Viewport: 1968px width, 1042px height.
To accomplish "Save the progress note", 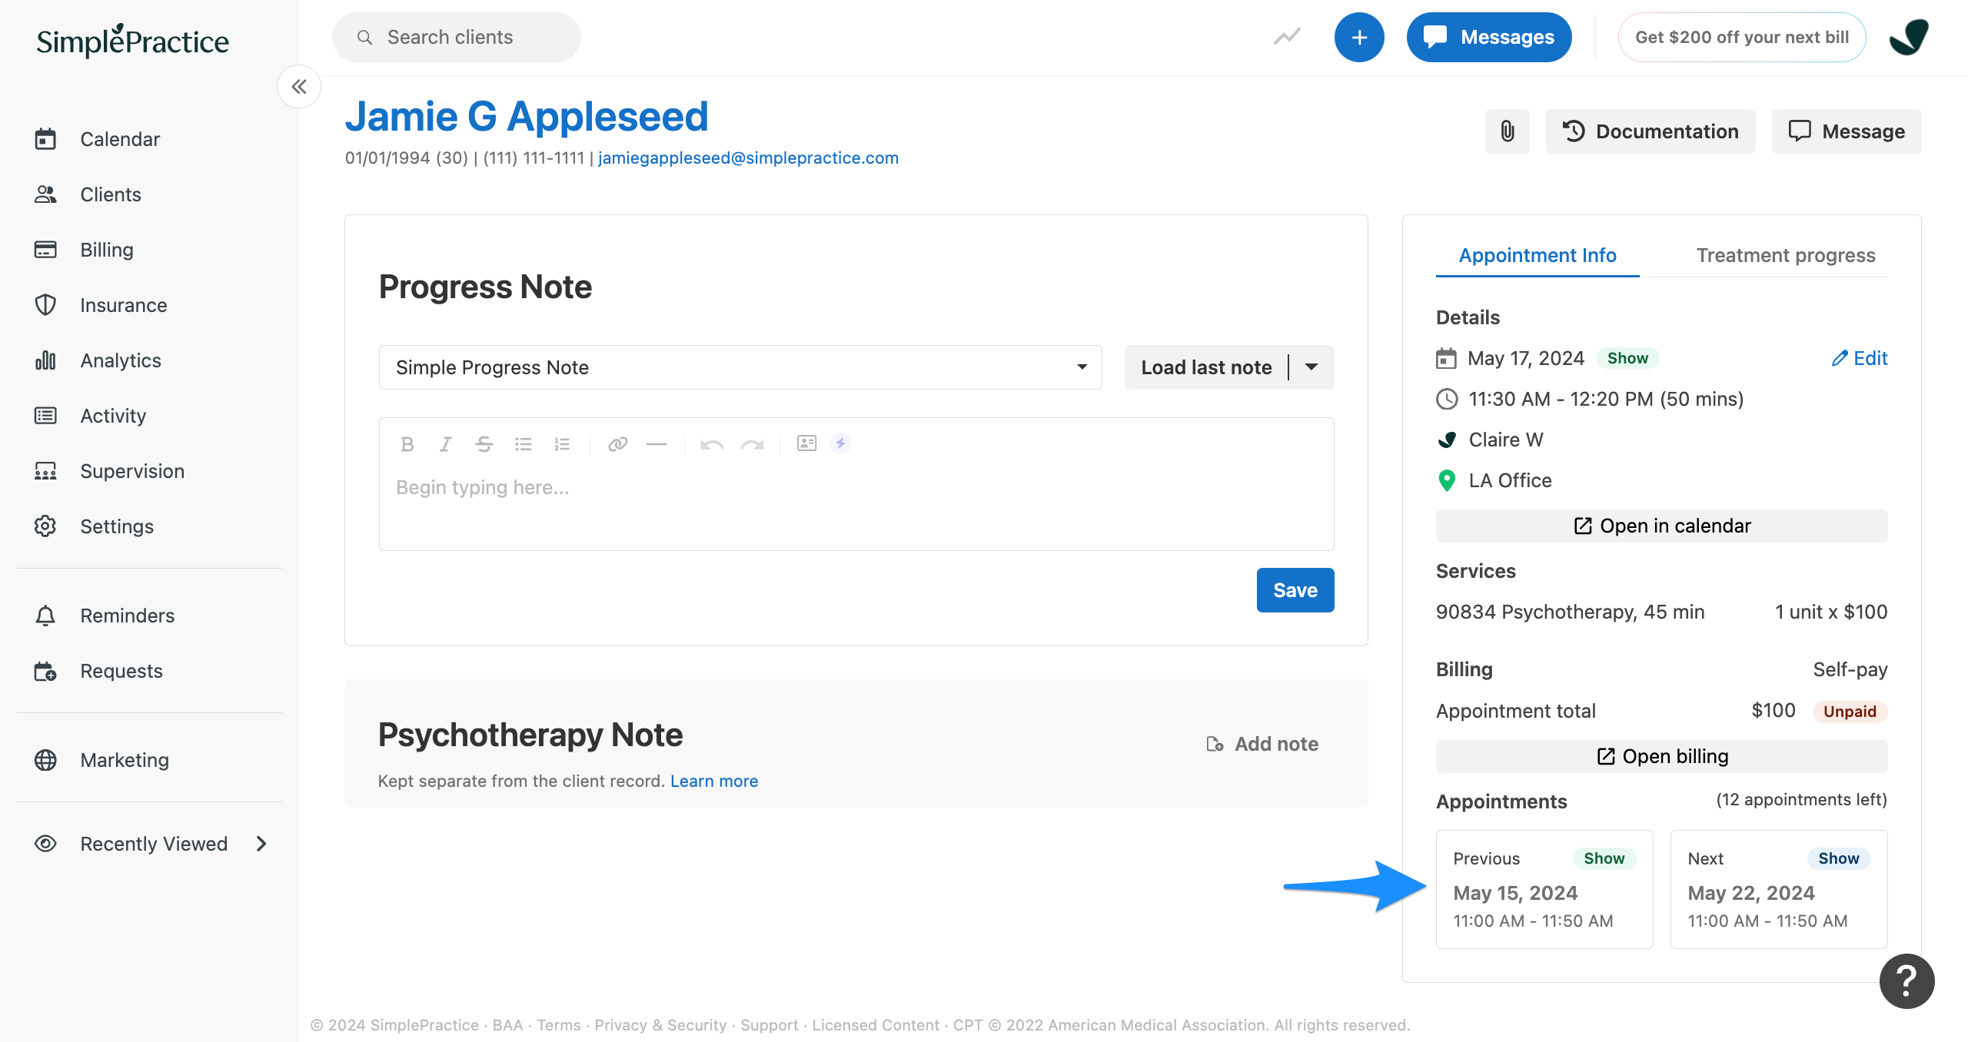I will [x=1295, y=590].
